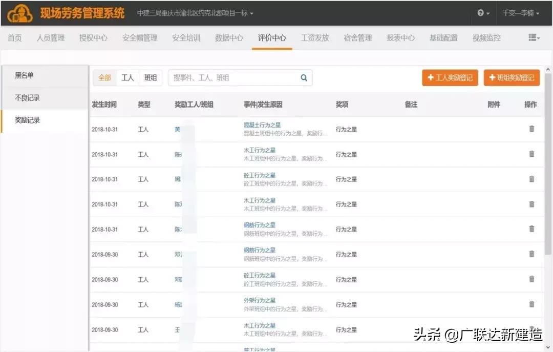
Task: Click the 工人奖励登记 button
Action: coord(450,77)
